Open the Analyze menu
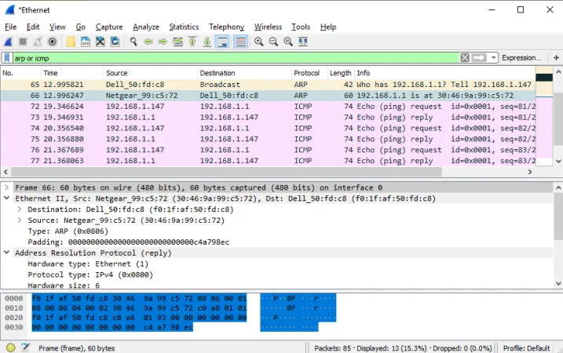This screenshot has width=563, height=353. 146,27
